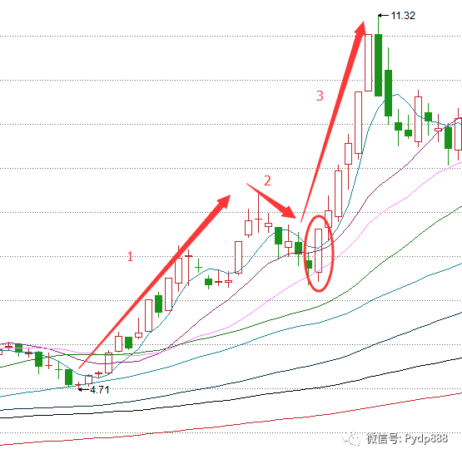Screen dimensions: 462x459
Task: Click the hollow red candle inside the ellipse
Action: tap(318, 250)
